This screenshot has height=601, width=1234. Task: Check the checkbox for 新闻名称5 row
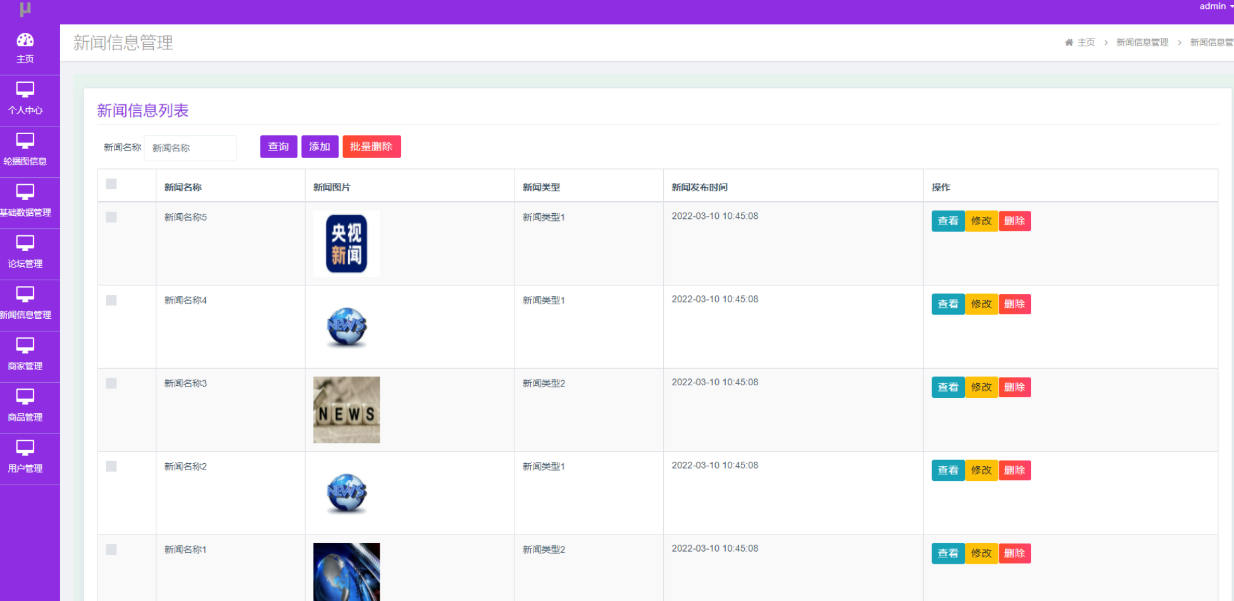[x=111, y=217]
